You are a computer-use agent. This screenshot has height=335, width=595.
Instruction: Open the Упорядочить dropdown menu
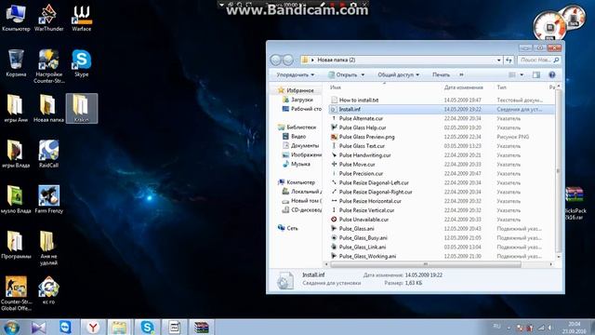[295, 74]
